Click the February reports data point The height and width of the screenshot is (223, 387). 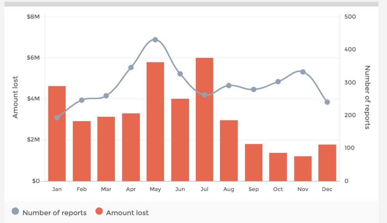tap(82, 100)
